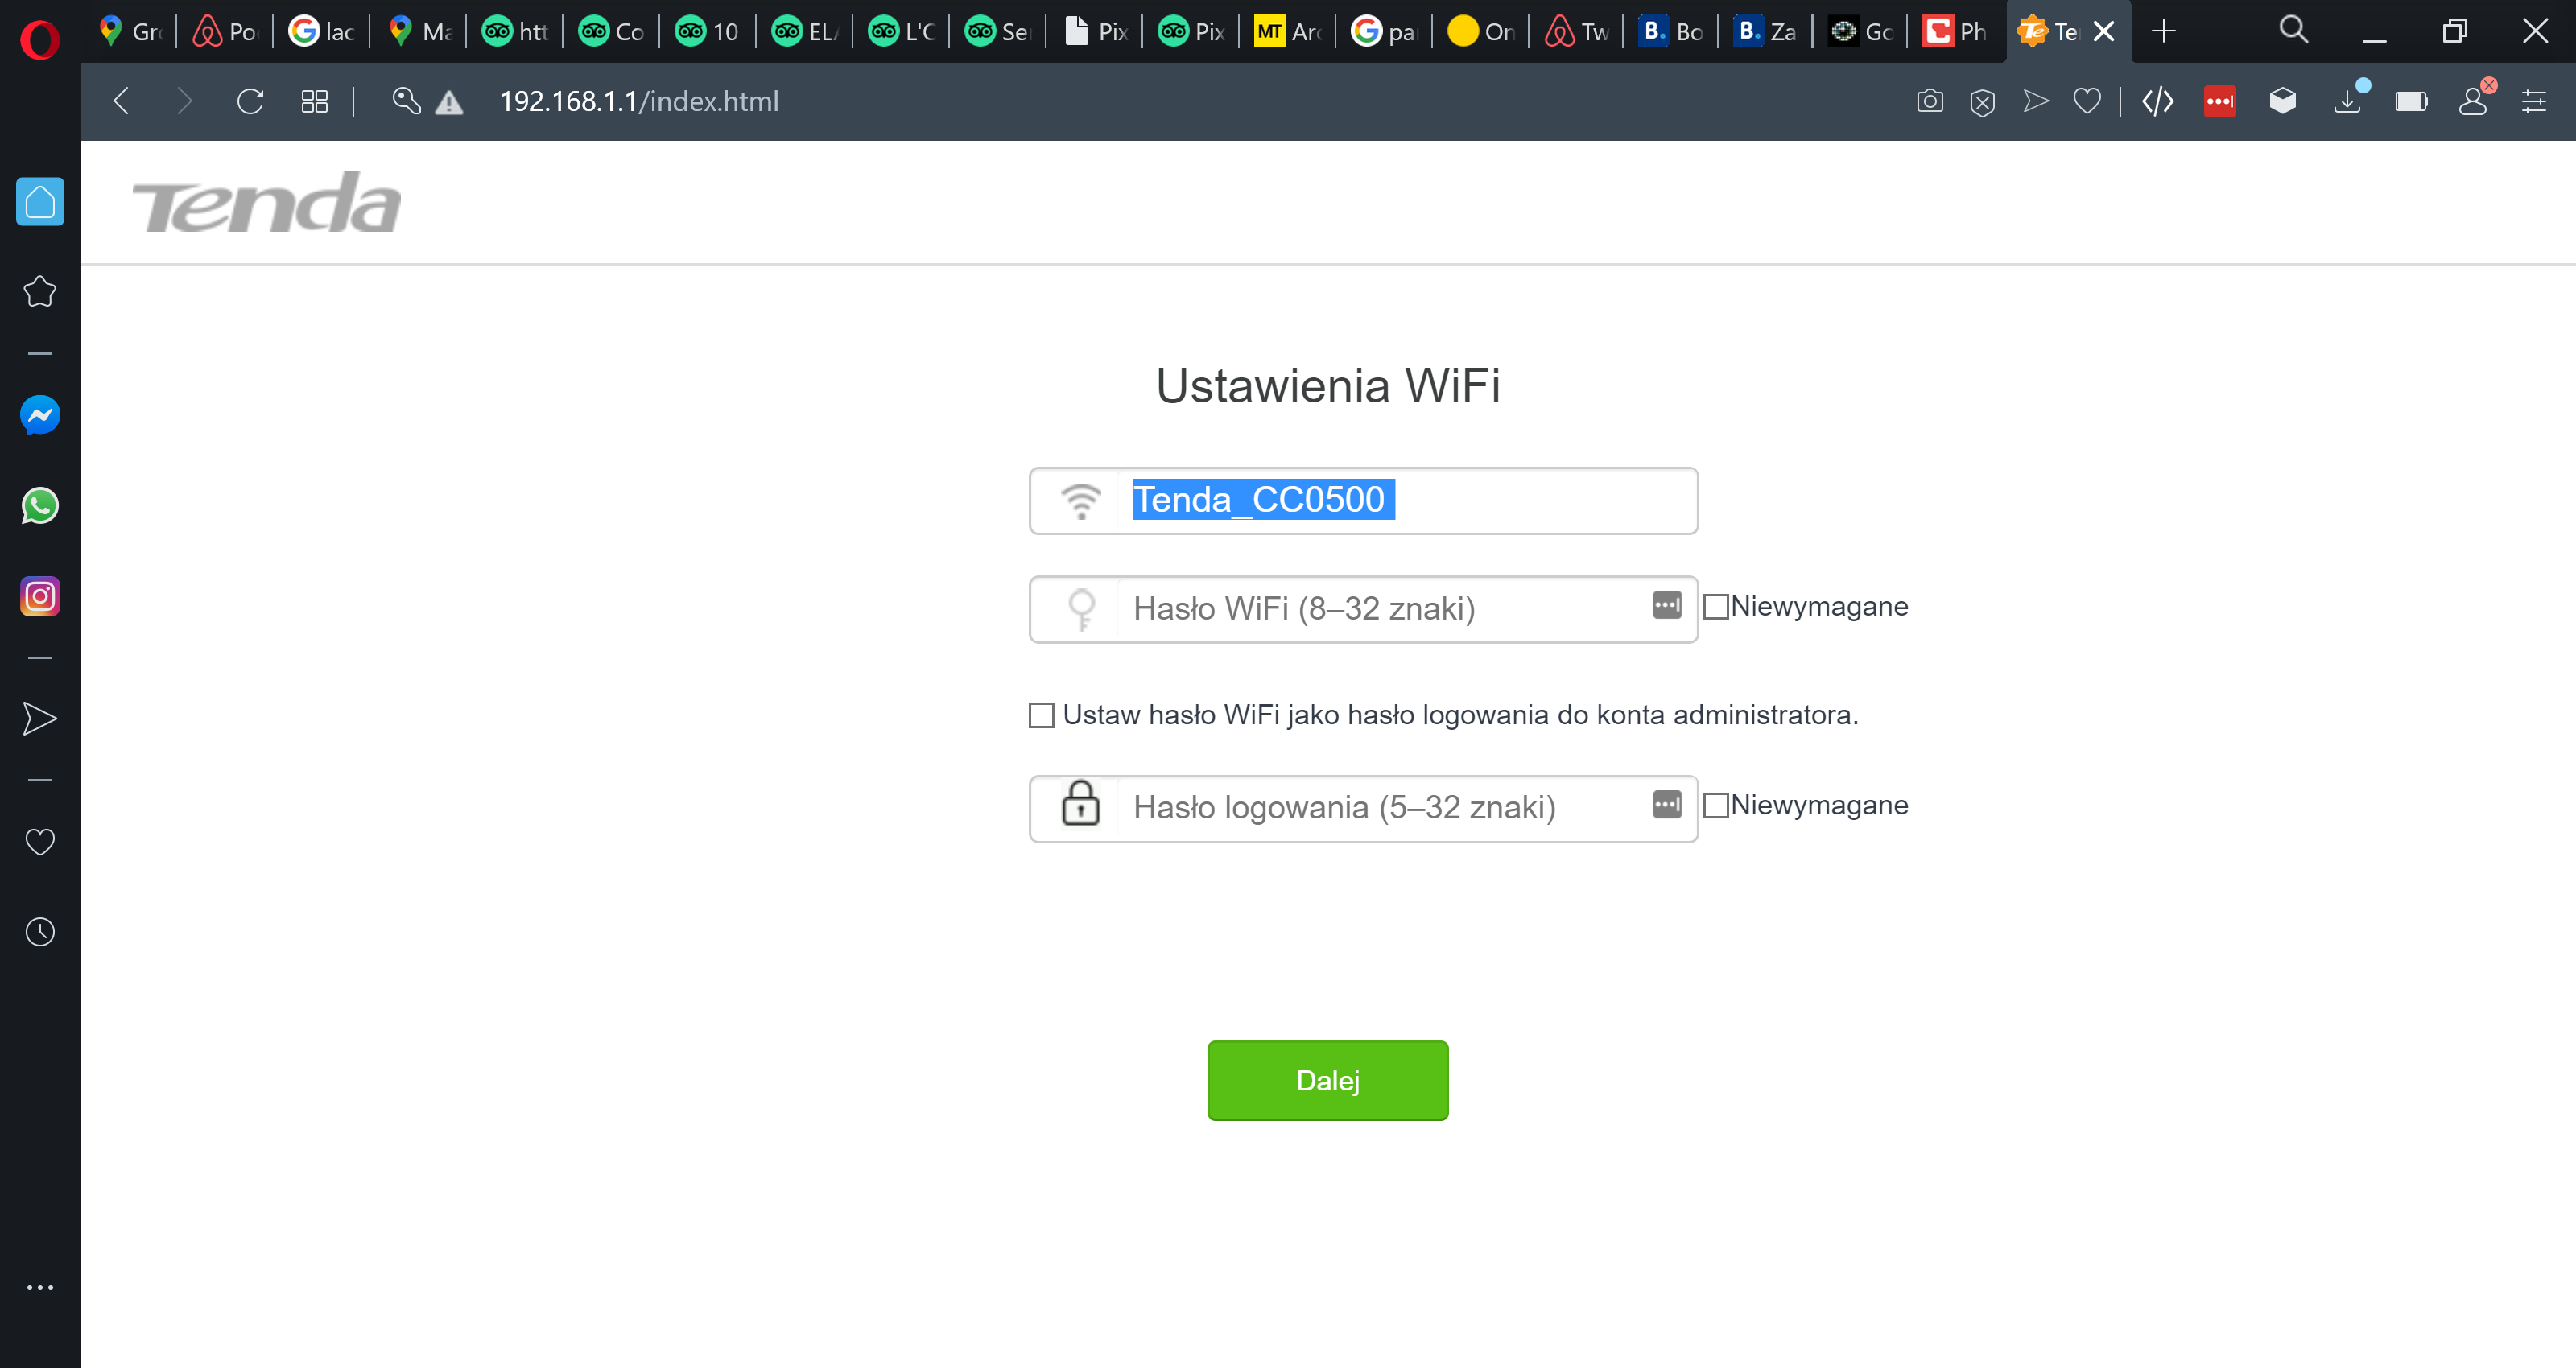Image resolution: width=2576 pixels, height=1368 pixels.
Task: Open Facebook Messenger in the sidebar
Action: coord(40,415)
